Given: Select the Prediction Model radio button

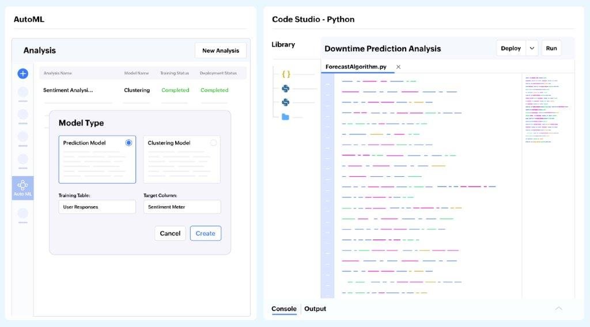Looking at the screenshot, I should [128, 143].
